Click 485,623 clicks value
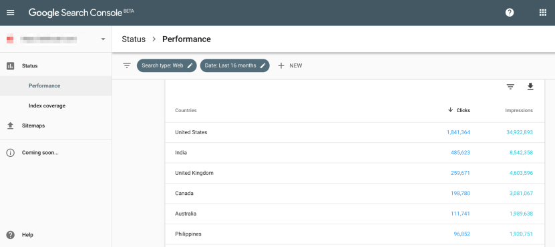Screen dimensions: 555x247 click(x=460, y=153)
